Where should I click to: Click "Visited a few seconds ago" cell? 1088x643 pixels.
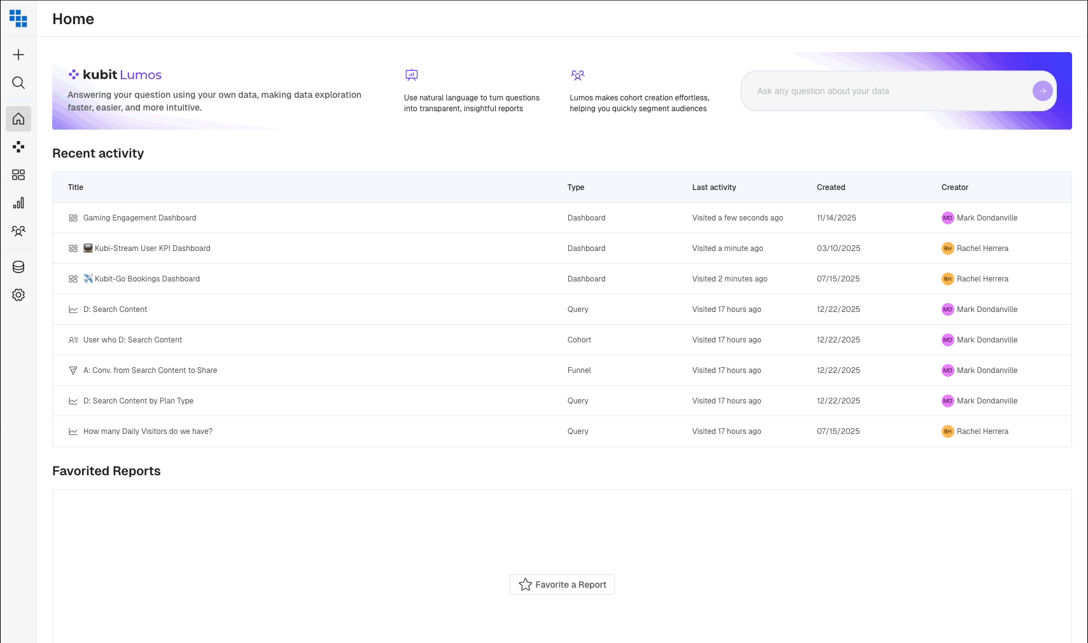coord(737,218)
